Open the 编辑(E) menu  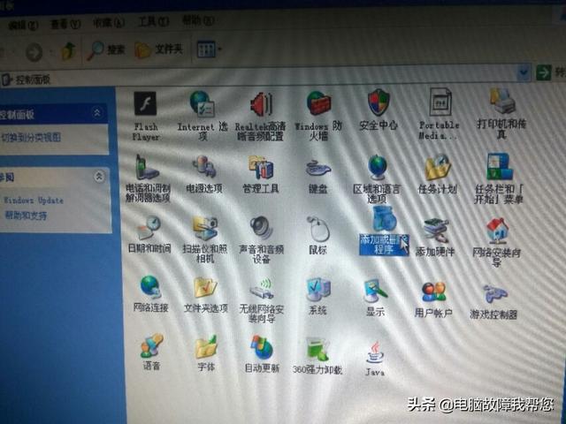[x=23, y=25]
